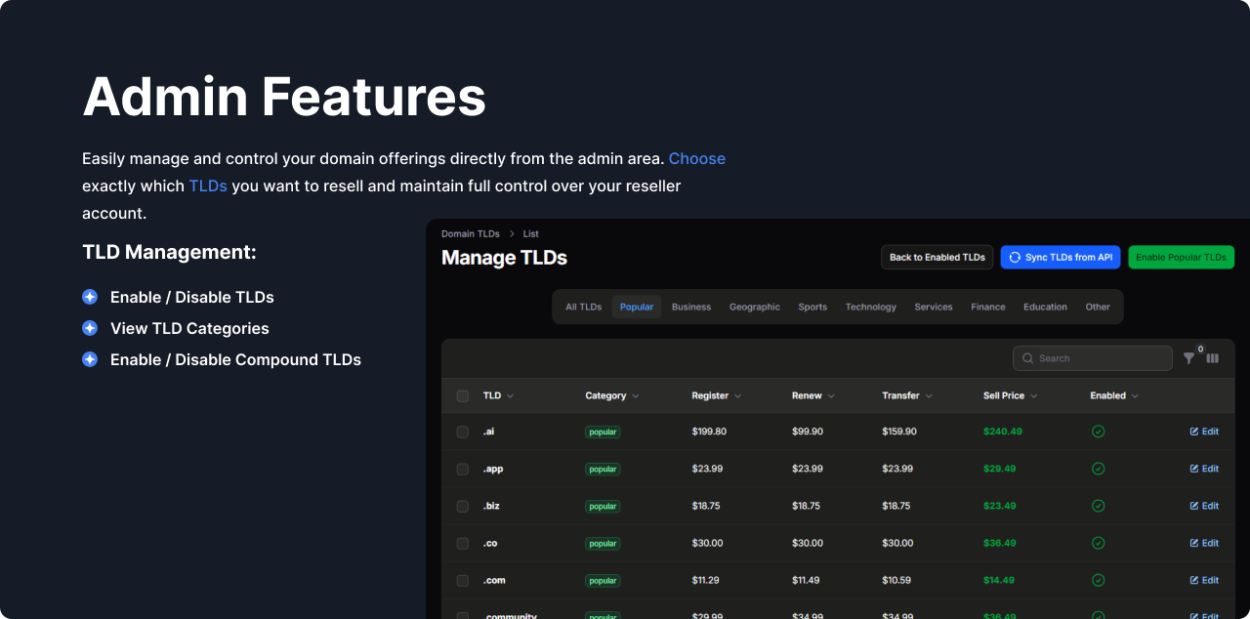Image resolution: width=1250 pixels, height=619 pixels.
Task: Click the Enable Popular TLDs button
Action: (x=1181, y=257)
